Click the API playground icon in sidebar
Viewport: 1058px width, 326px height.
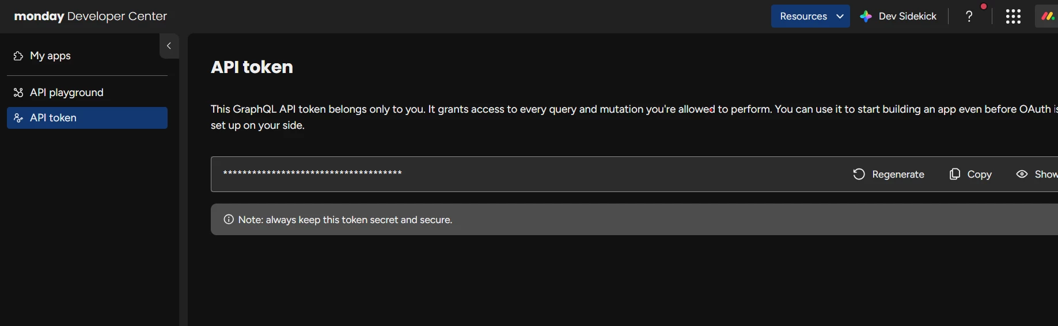[18, 93]
